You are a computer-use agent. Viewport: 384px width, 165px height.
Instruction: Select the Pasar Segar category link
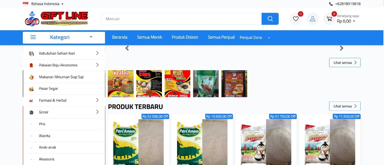pos(48,88)
